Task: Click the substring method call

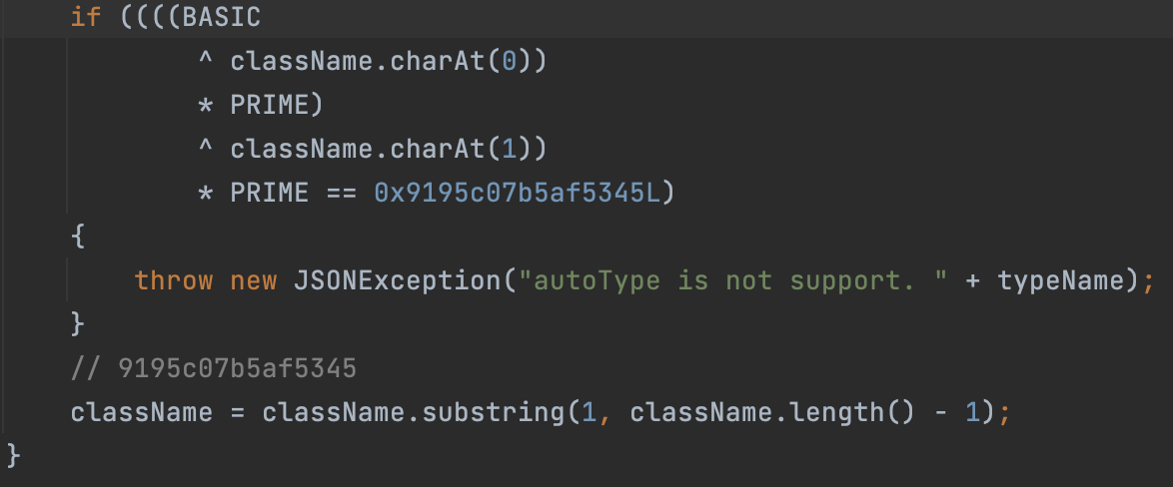Action: [493, 412]
